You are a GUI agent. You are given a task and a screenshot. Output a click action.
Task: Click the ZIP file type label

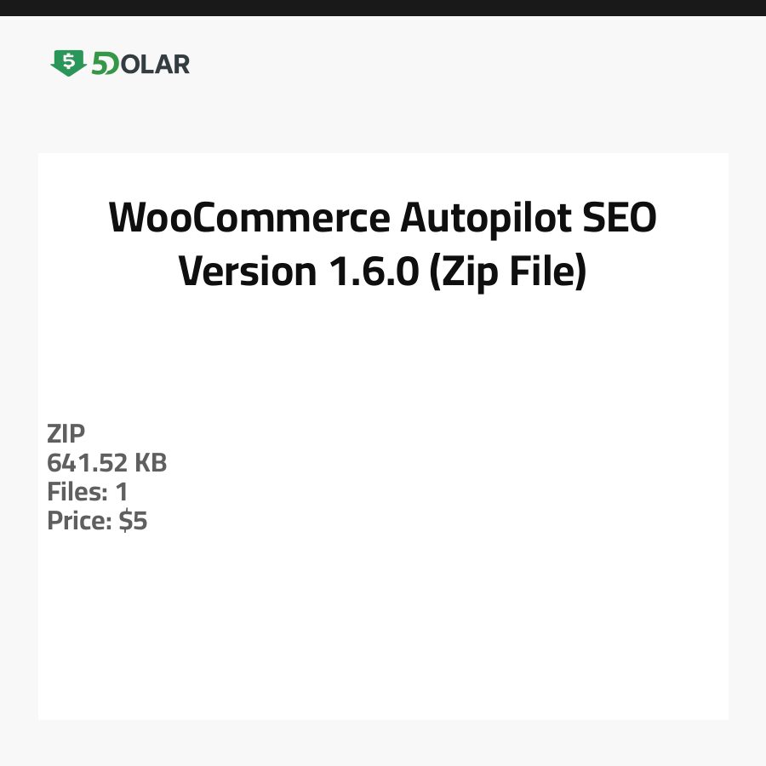(66, 434)
